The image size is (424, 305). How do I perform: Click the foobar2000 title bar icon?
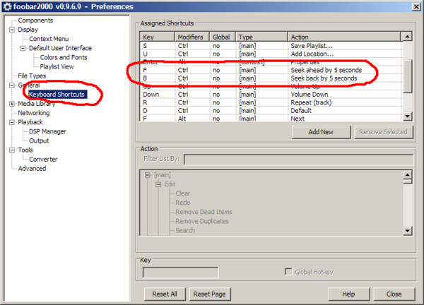click(x=7, y=6)
